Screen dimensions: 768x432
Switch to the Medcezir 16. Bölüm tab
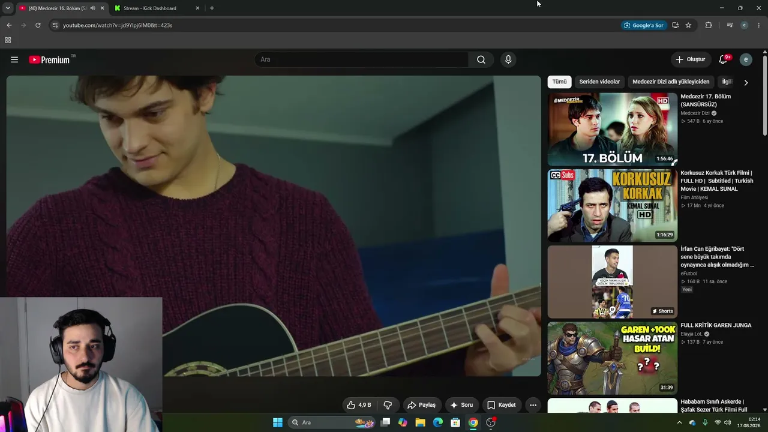coord(59,8)
